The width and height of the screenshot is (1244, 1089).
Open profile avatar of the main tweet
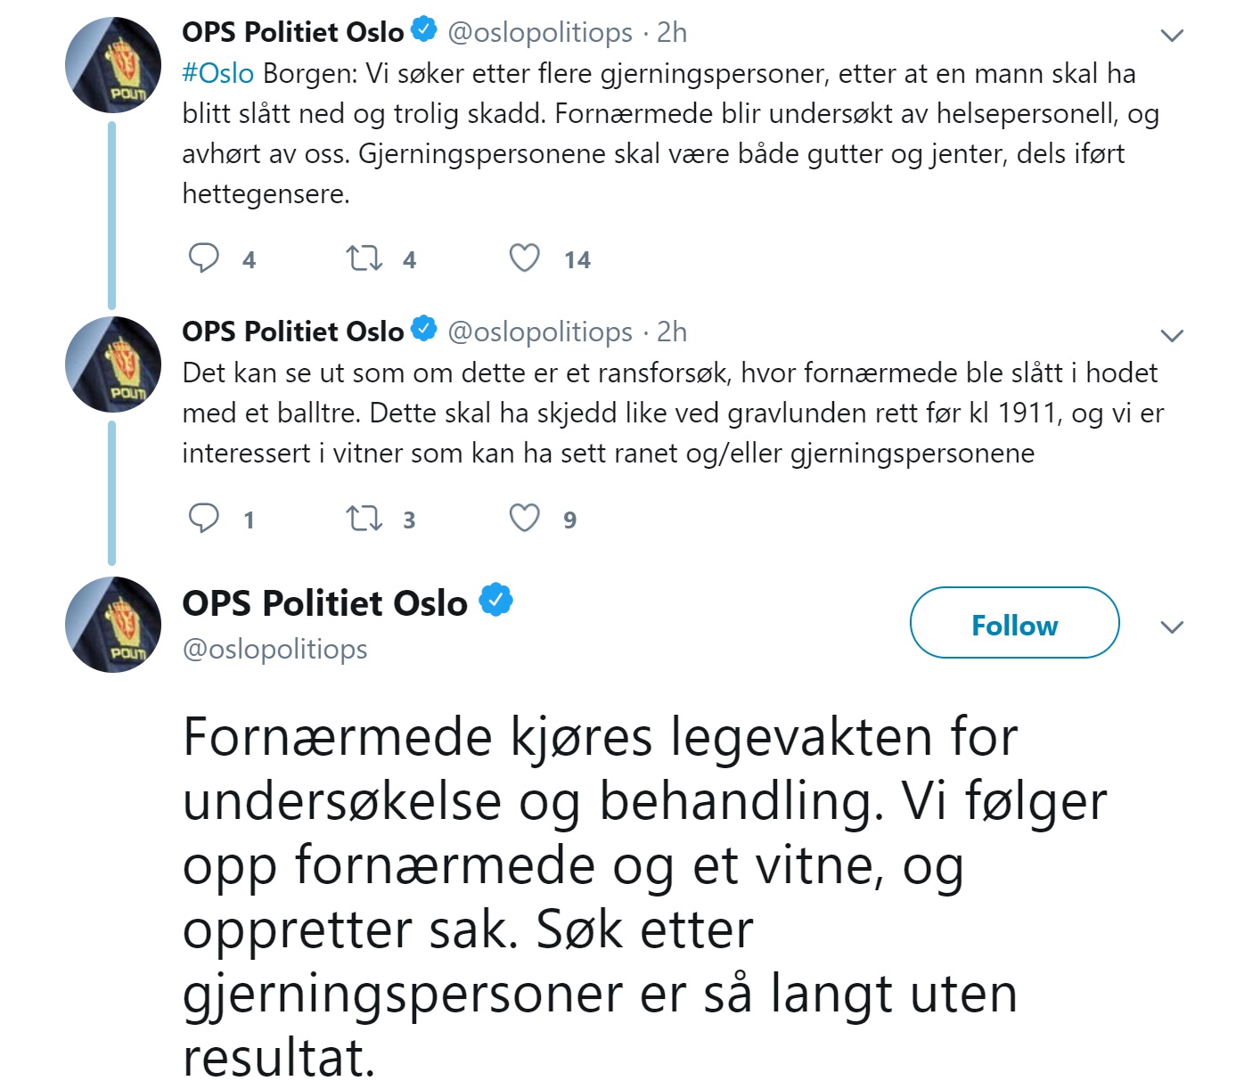coord(113,624)
